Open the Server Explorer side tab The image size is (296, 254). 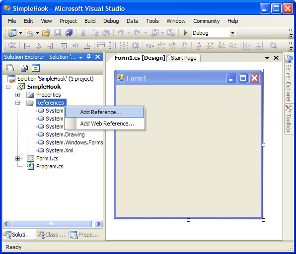tap(289, 78)
